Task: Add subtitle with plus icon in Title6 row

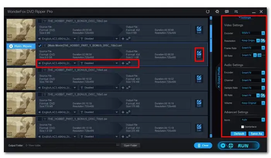Action: point(123,137)
